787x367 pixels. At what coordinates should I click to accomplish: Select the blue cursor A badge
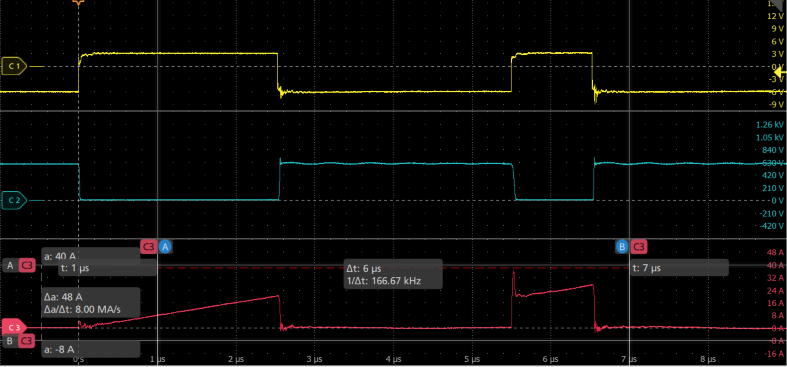(x=165, y=246)
